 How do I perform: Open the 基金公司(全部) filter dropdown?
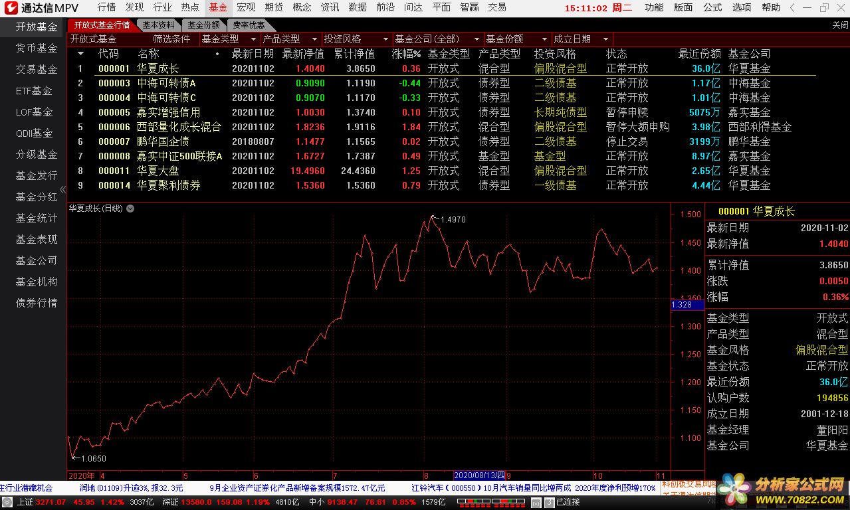(x=438, y=39)
